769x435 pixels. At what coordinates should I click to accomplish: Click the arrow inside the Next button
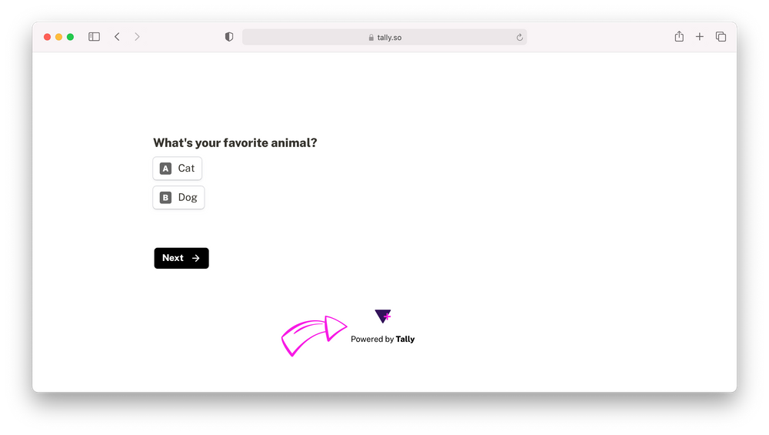click(x=195, y=258)
